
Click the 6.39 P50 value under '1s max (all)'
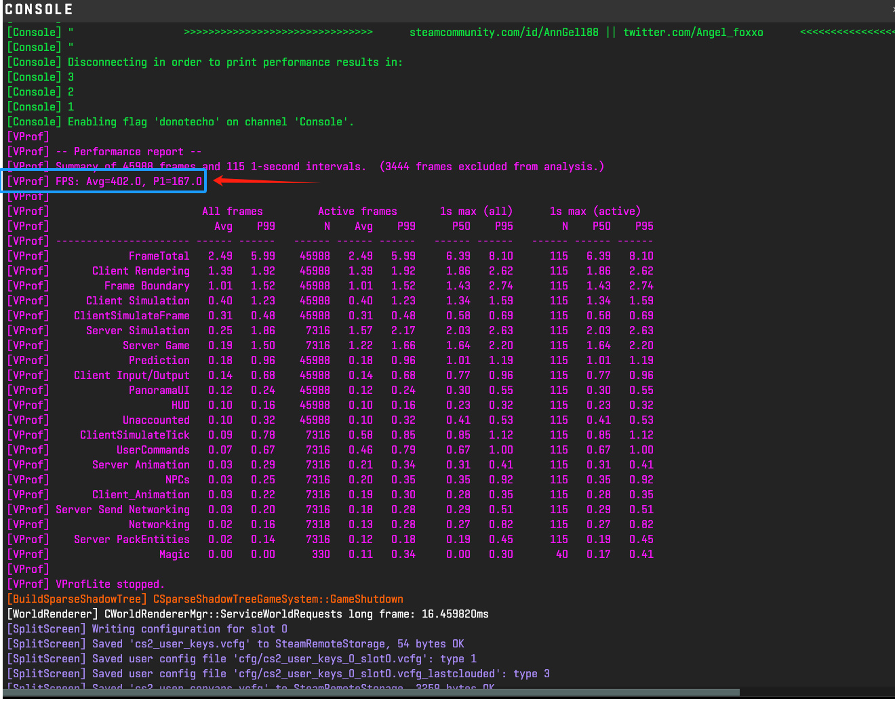point(458,256)
